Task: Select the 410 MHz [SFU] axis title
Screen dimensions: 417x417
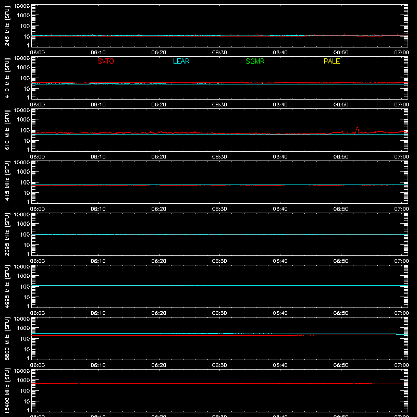Action: point(7,78)
